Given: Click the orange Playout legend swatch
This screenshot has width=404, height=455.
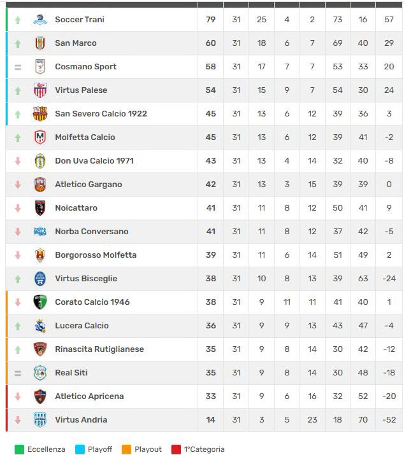Looking at the screenshot, I should coord(126,449).
